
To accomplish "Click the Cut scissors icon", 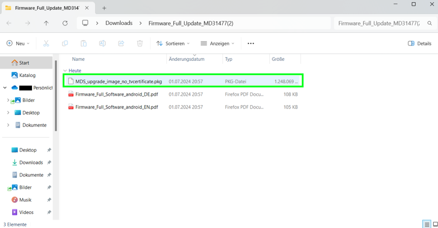I will pyautogui.click(x=46, y=43).
